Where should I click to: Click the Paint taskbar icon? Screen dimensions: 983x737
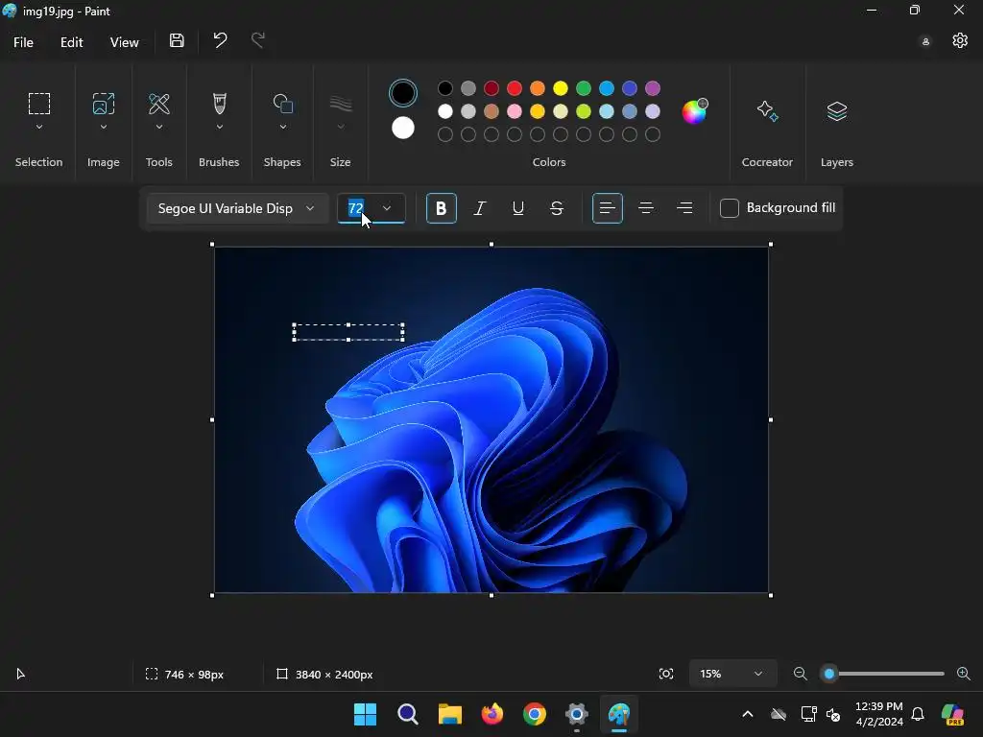point(619,714)
